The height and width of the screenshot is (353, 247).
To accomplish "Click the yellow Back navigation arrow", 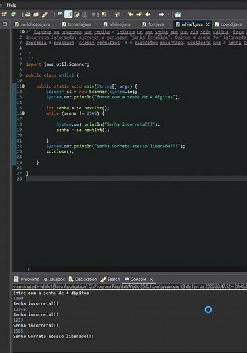I will [148, 14].
